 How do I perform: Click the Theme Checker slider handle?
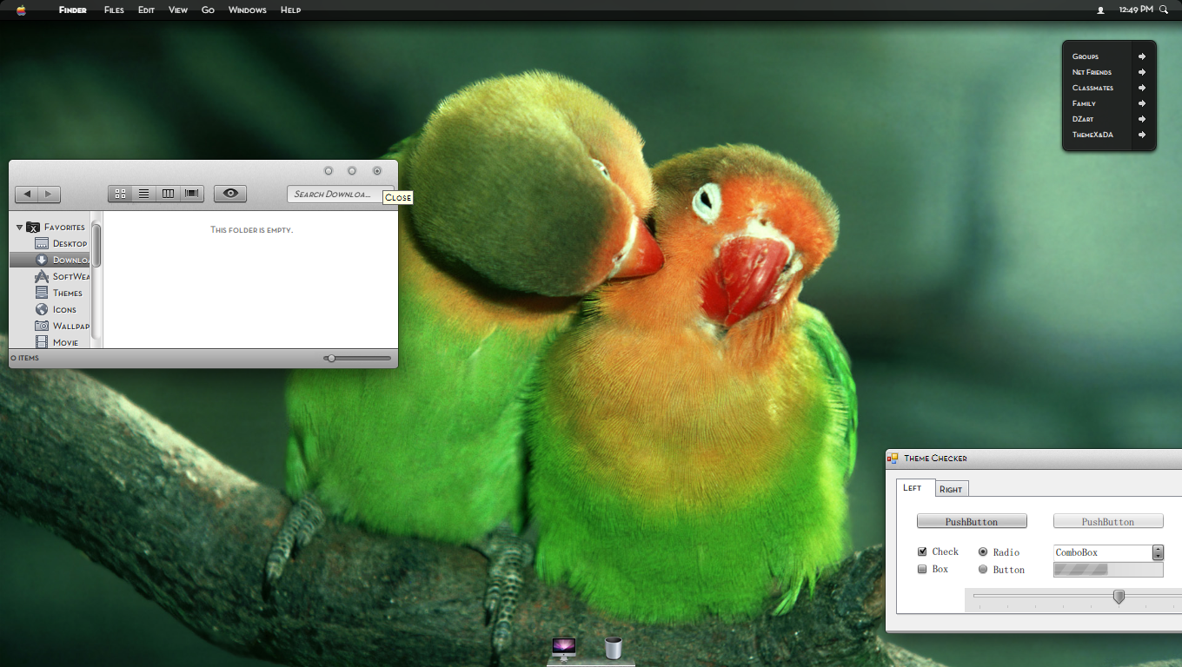[x=1119, y=597]
